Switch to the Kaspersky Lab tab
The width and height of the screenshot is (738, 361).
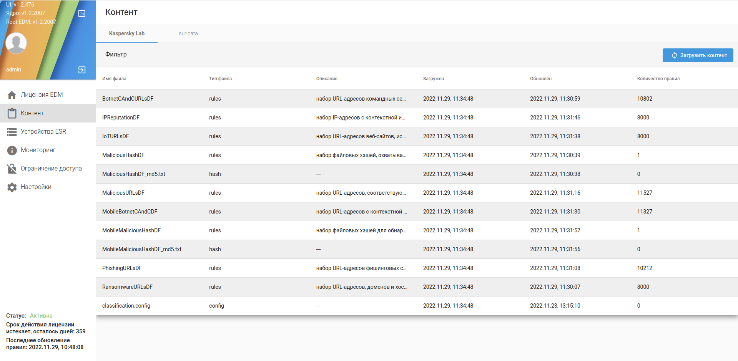click(x=126, y=33)
